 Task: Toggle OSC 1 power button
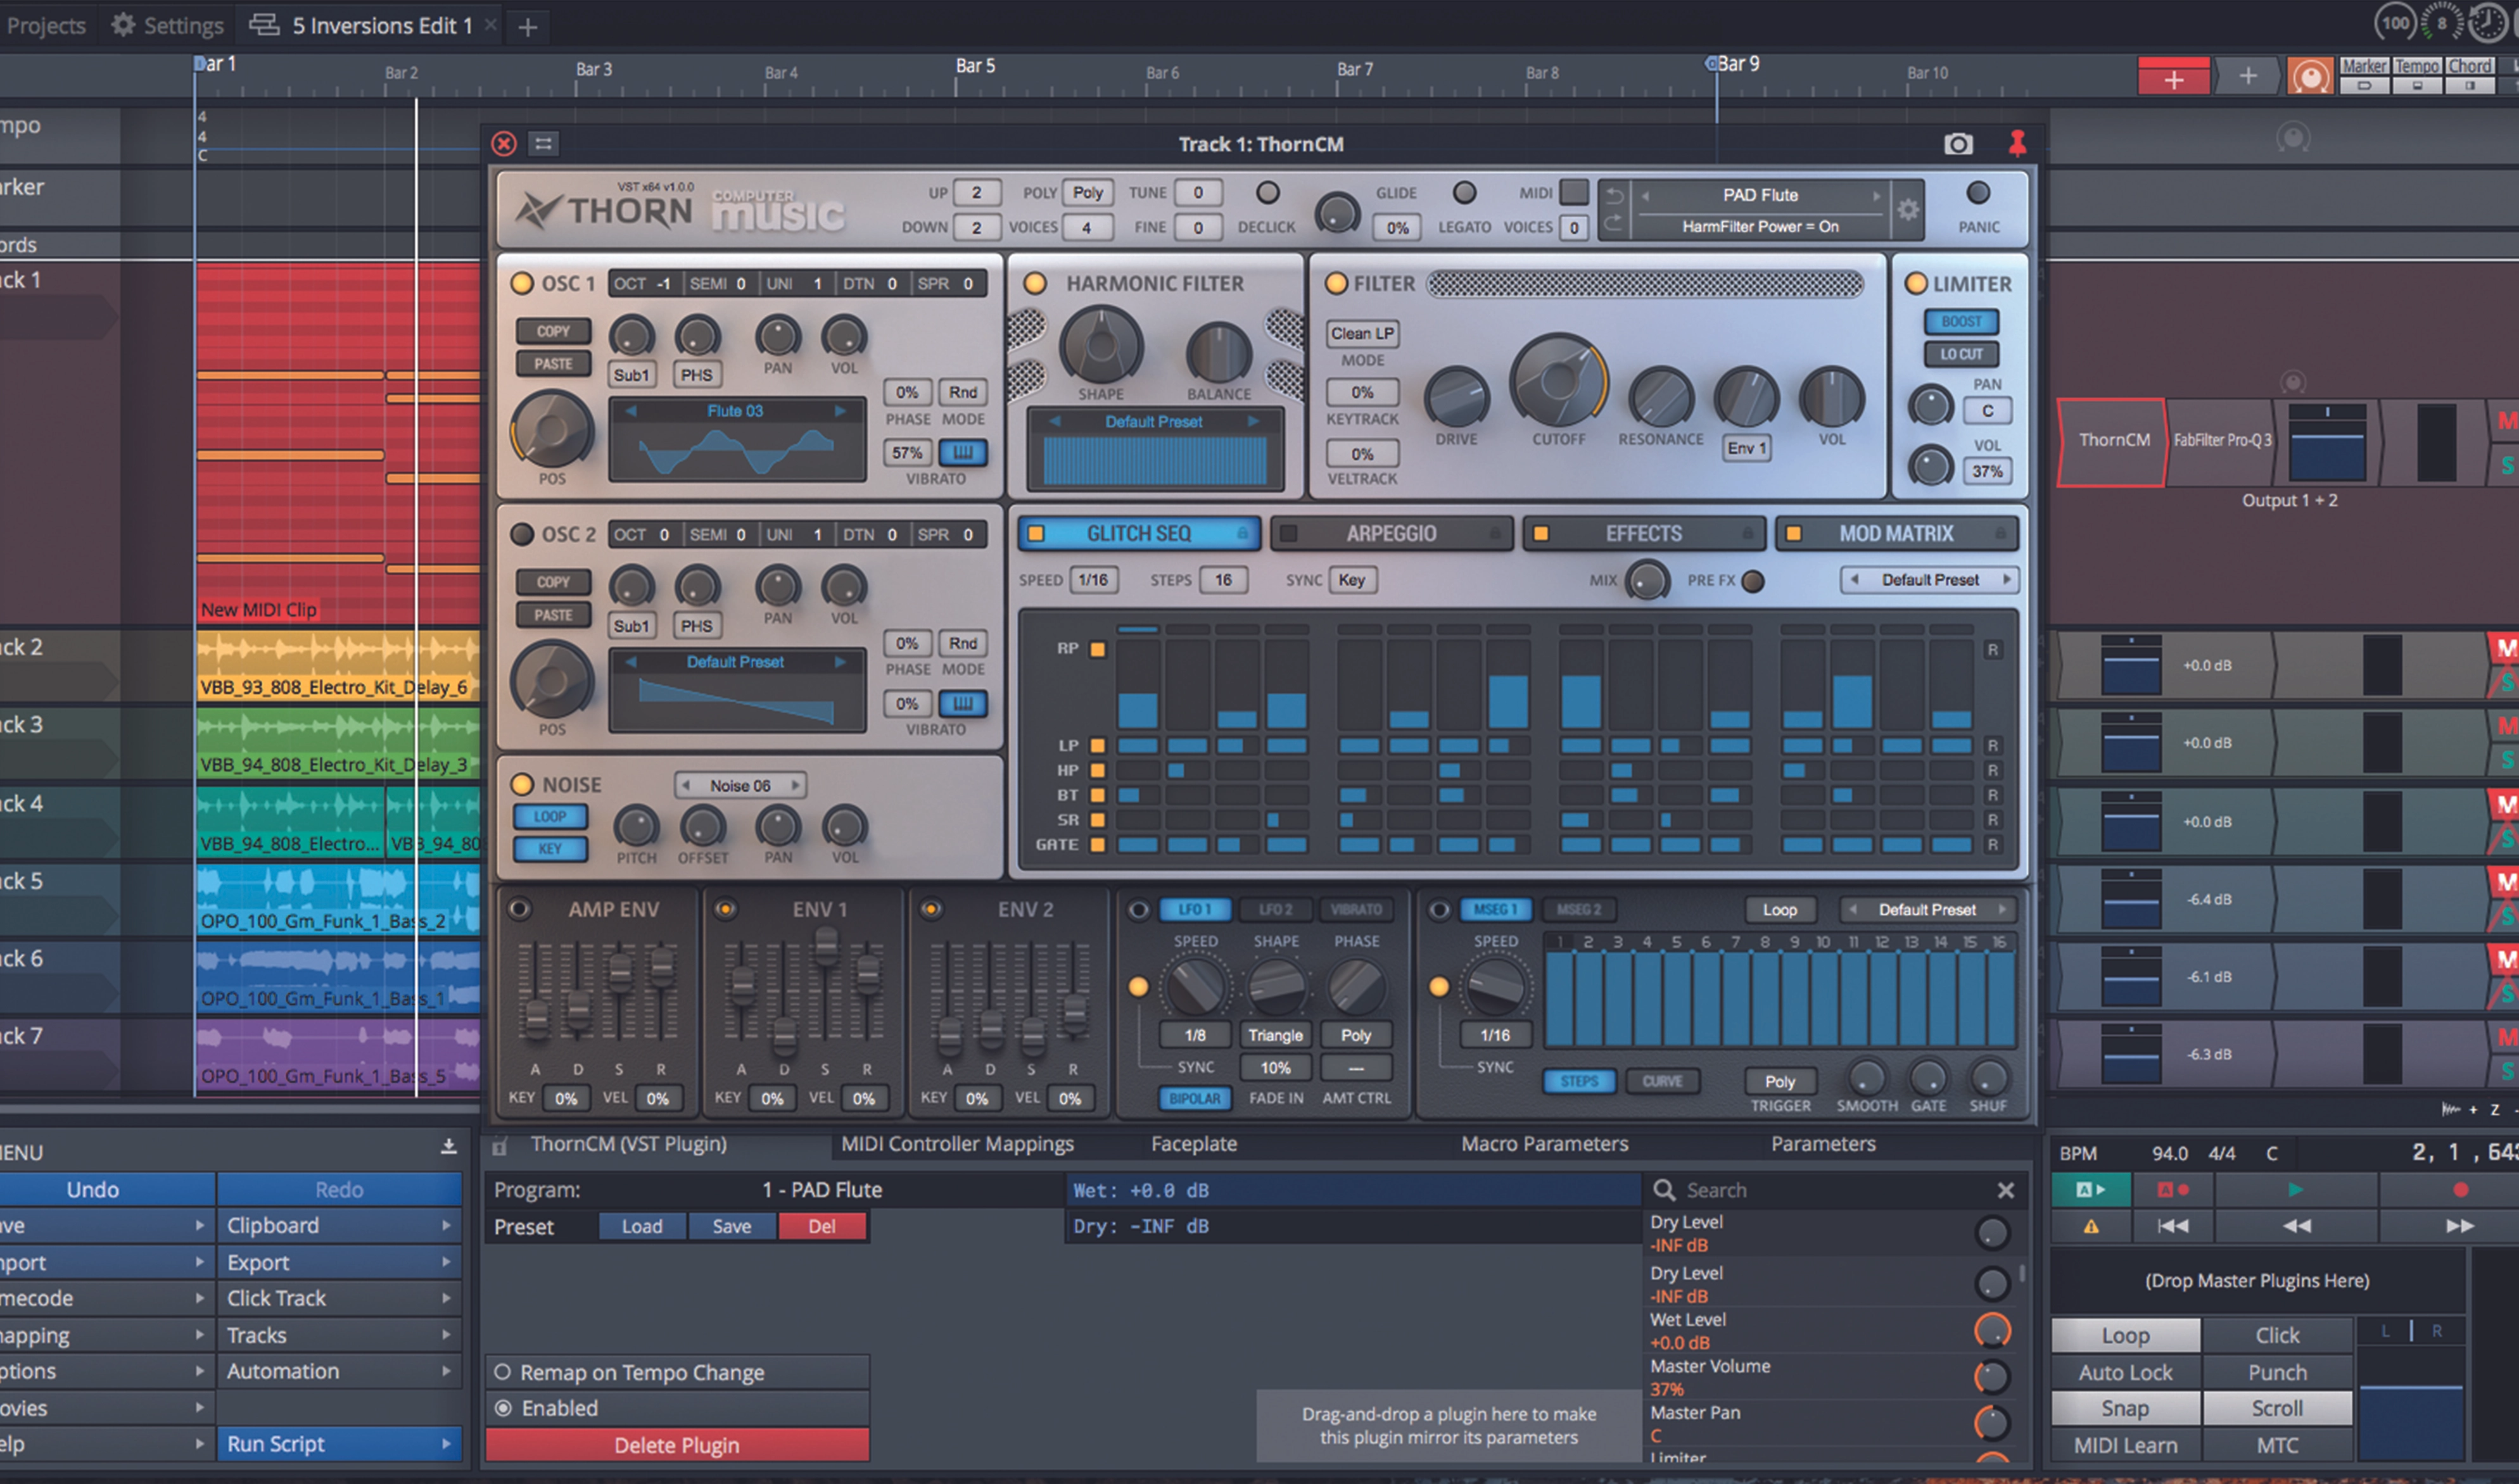tap(522, 283)
